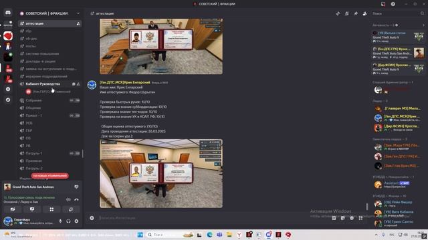Click the red new mentions pill
The image size is (428, 240).
[50, 176]
